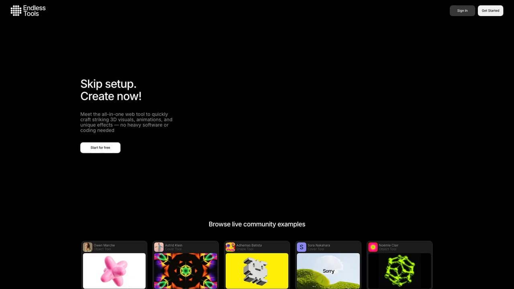Viewport: 514px width, 289px height.
Task: Select the name Sora Nakahara
Action: (319, 245)
